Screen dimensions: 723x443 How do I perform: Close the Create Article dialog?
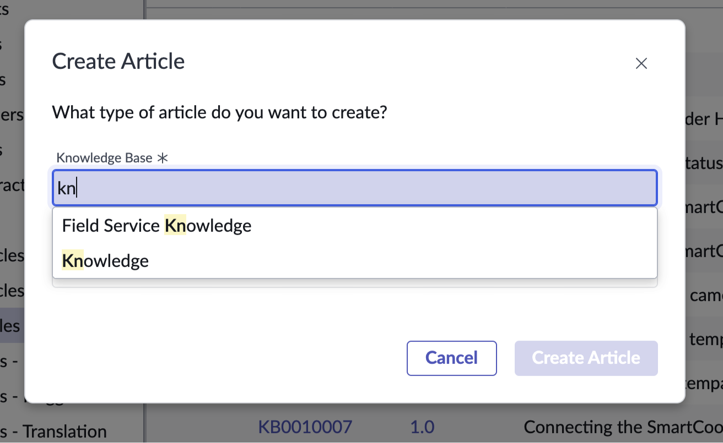tap(641, 63)
